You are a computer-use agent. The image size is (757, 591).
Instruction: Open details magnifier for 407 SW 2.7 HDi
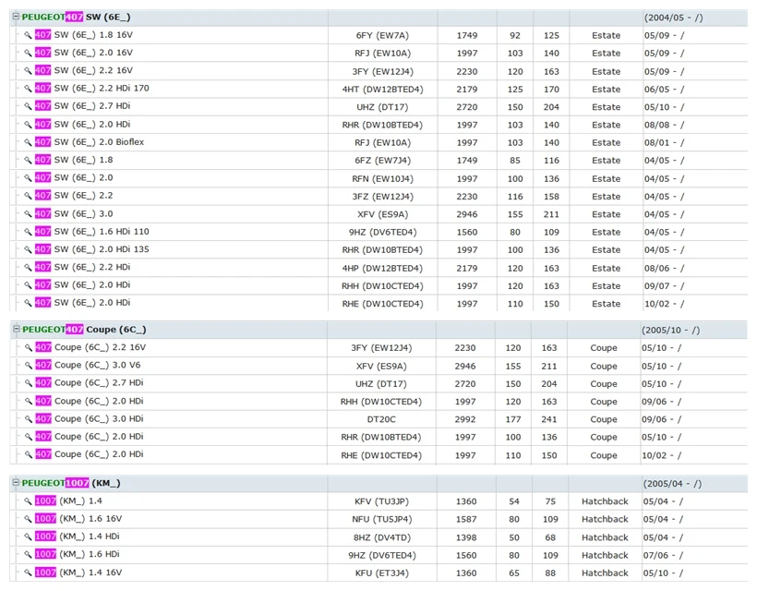coord(28,106)
